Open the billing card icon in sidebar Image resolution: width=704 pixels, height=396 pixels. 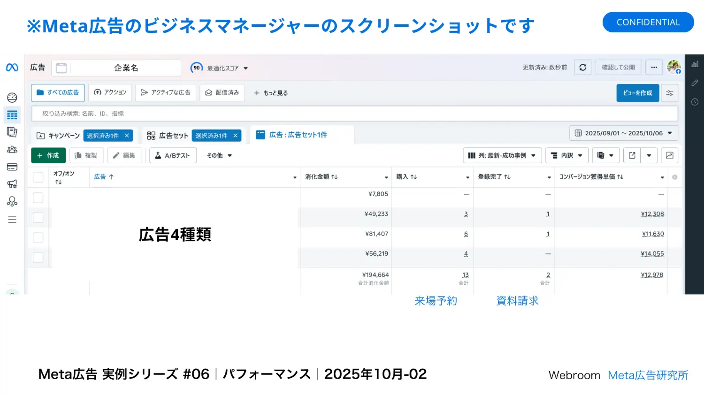12,167
